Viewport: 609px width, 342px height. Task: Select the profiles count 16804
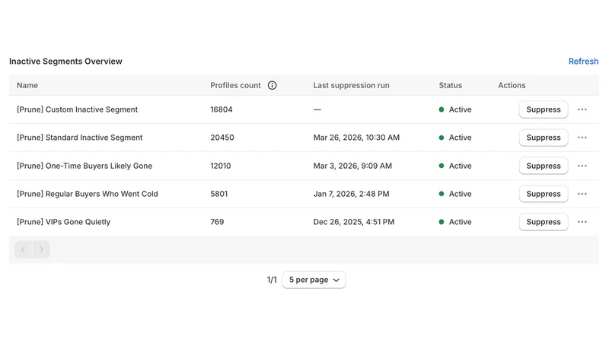[x=222, y=109]
